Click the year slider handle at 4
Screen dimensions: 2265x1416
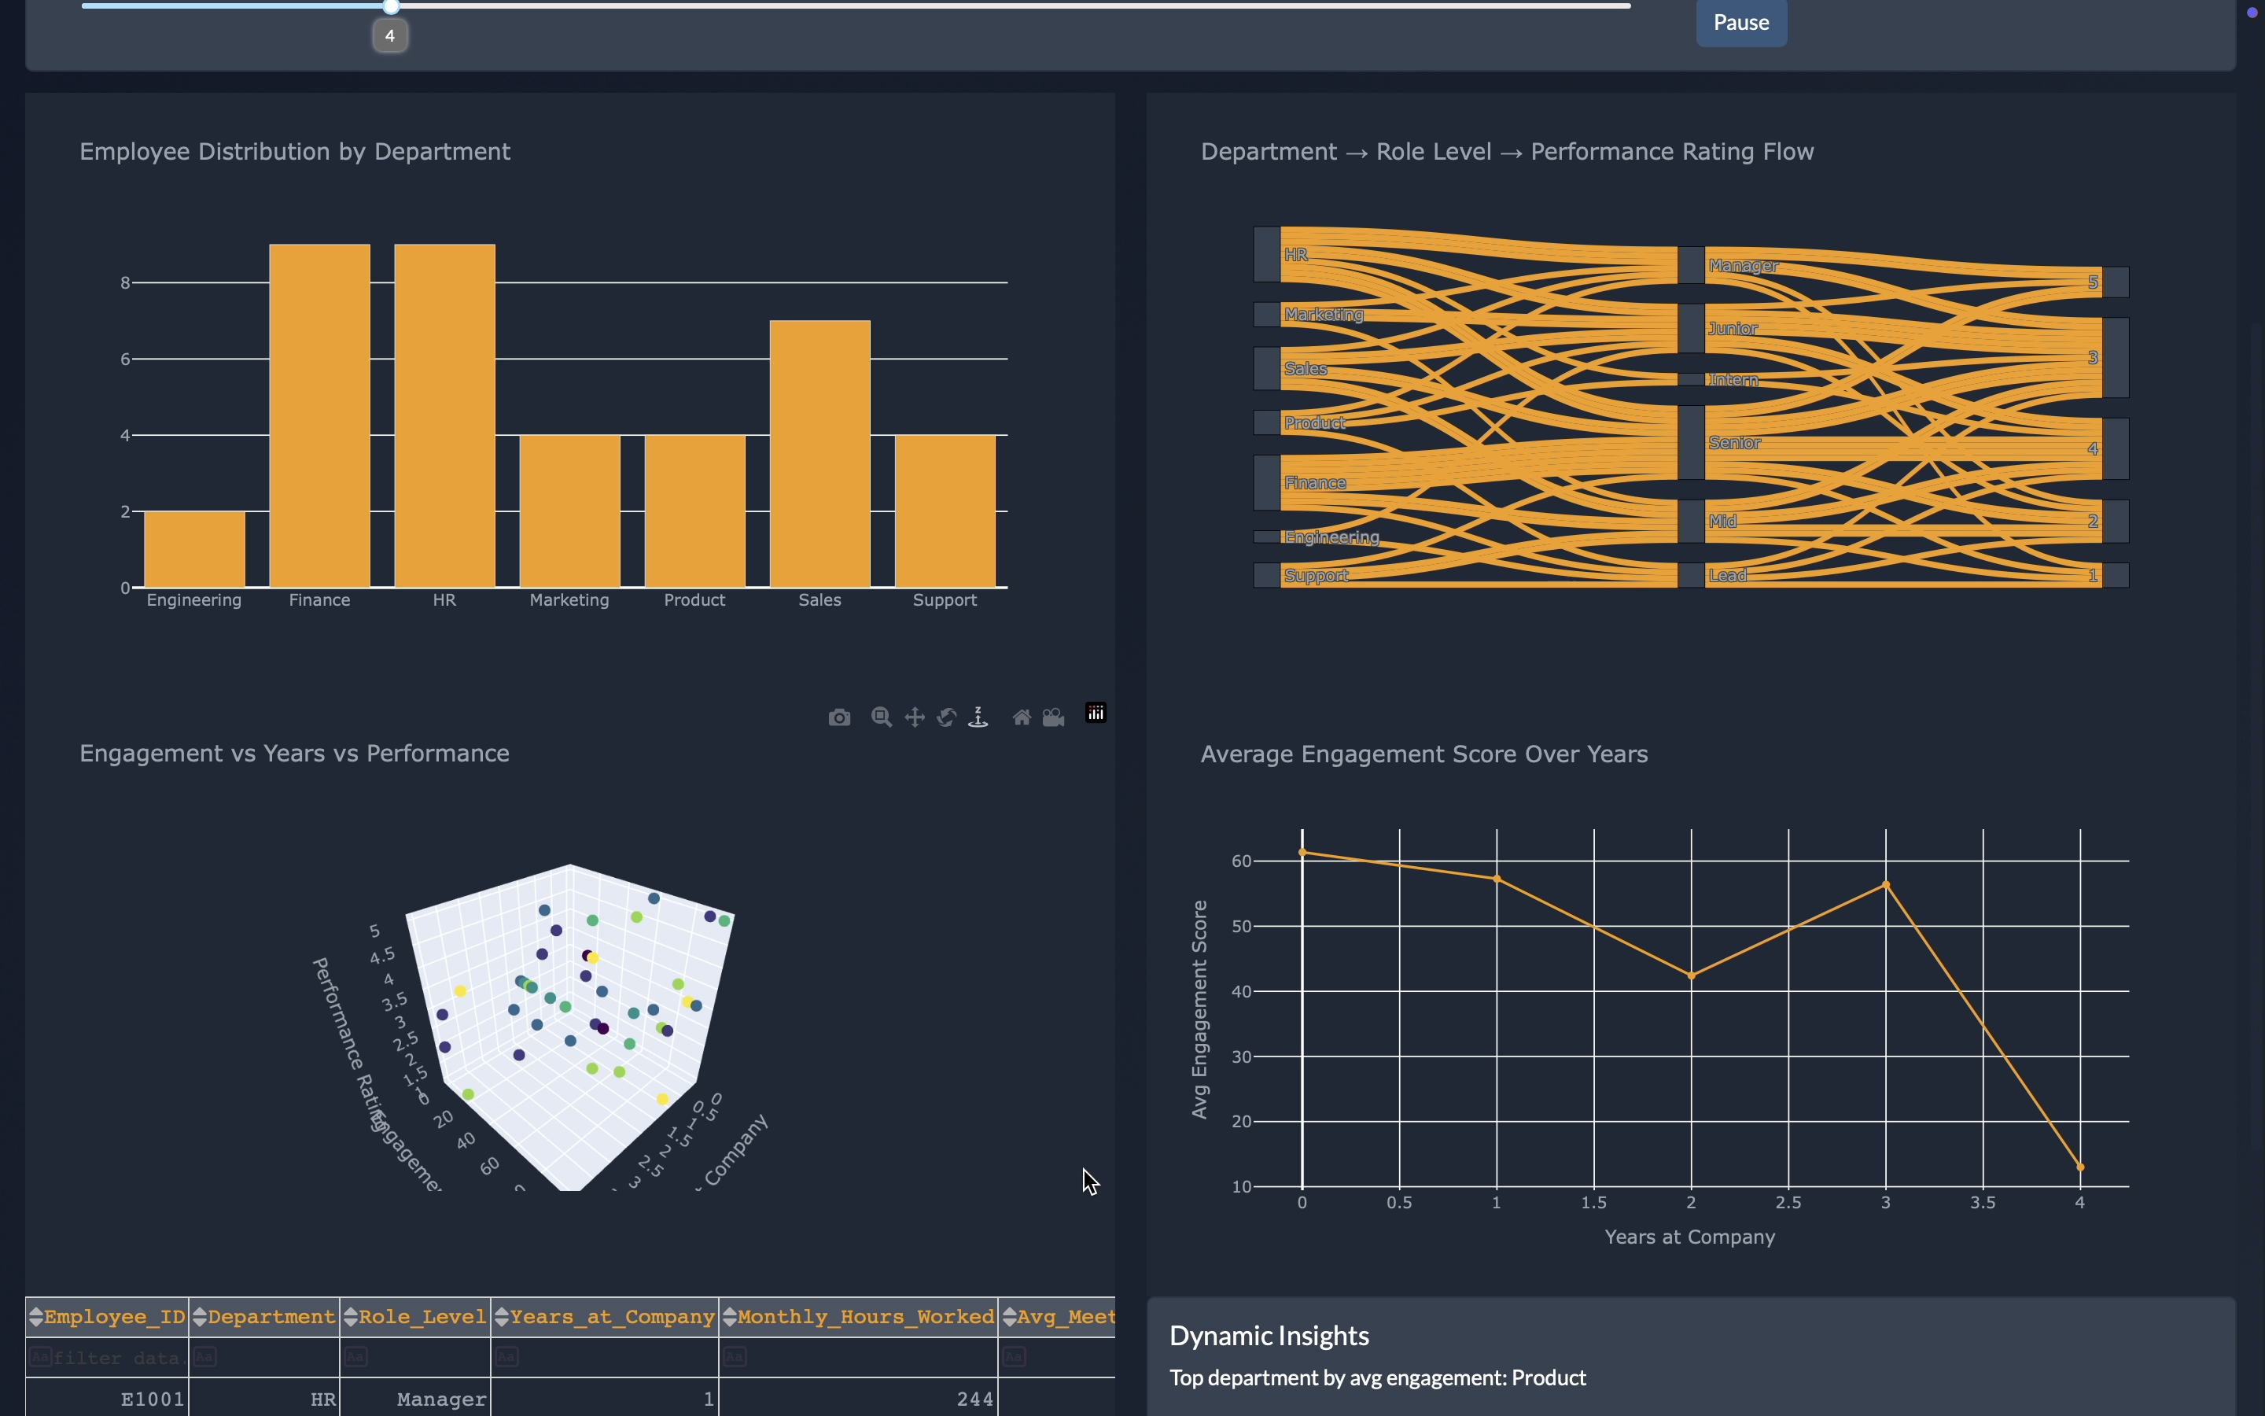click(391, 8)
